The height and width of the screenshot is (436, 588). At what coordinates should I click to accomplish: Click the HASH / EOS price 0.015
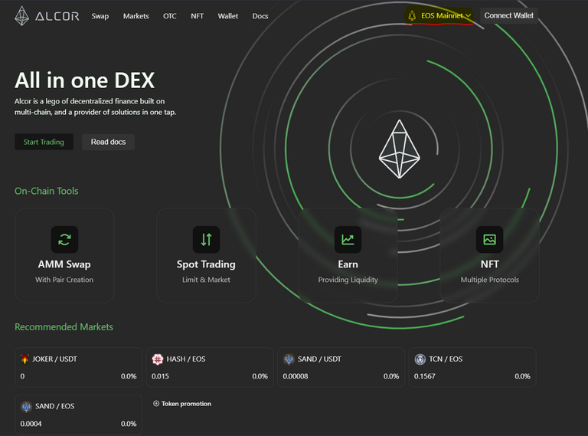[160, 376]
